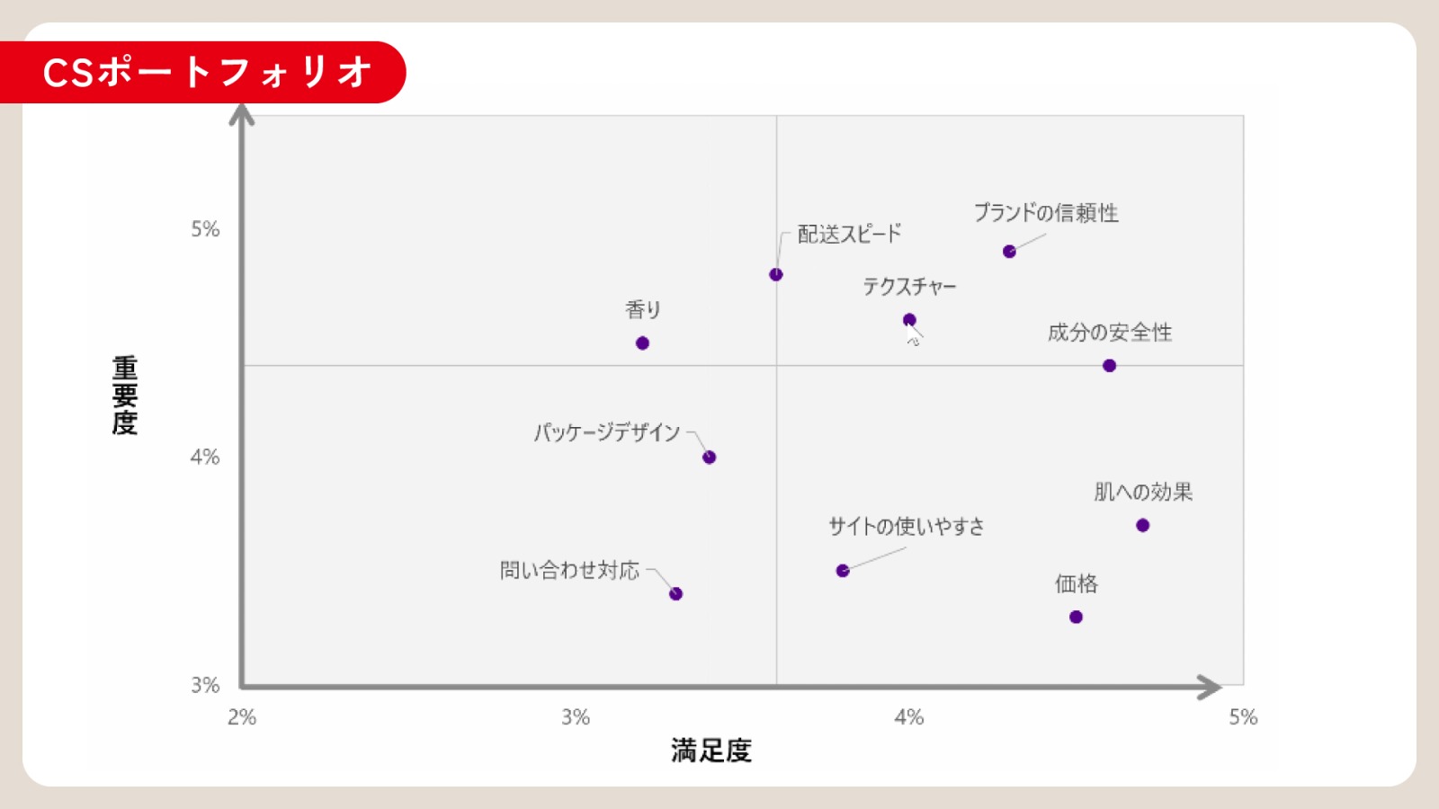The width and height of the screenshot is (1439, 809).
Task: Click the 価格 data point dot
Action: [1076, 617]
